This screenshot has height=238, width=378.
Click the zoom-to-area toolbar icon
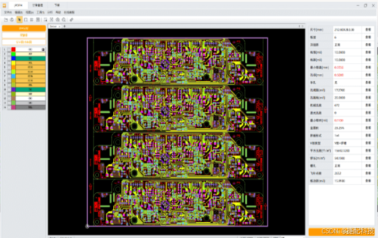pos(46,20)
